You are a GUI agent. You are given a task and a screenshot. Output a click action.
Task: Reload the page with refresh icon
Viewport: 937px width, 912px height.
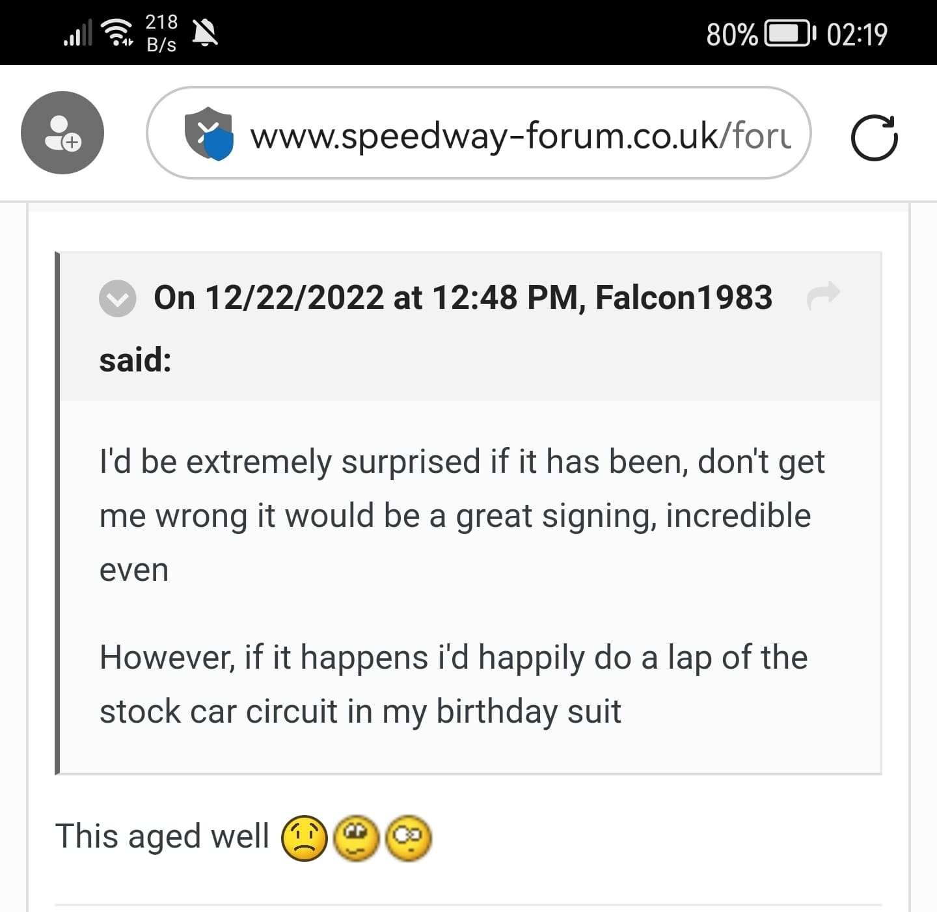tap(874, 137)
